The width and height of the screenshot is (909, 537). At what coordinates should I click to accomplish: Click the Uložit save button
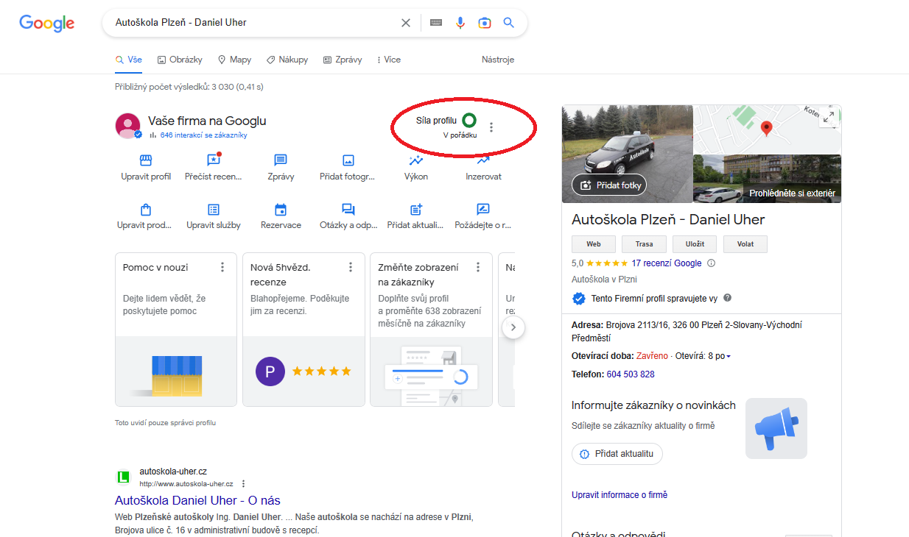tap(695, 244)
